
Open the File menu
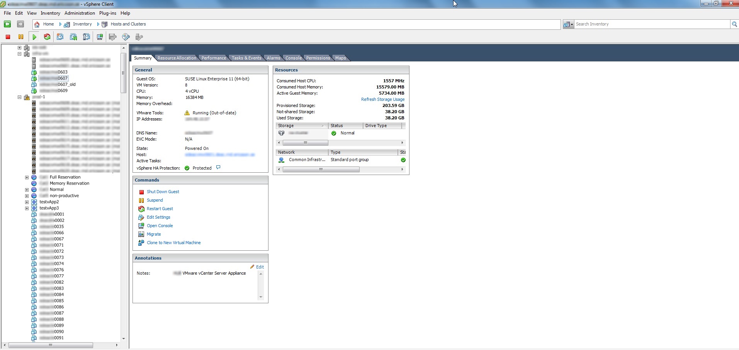click(7, 13)
